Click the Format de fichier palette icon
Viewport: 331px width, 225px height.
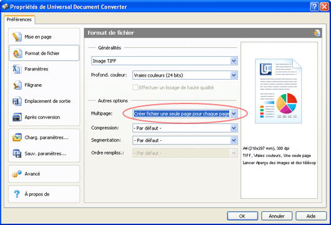coord(17,53)
